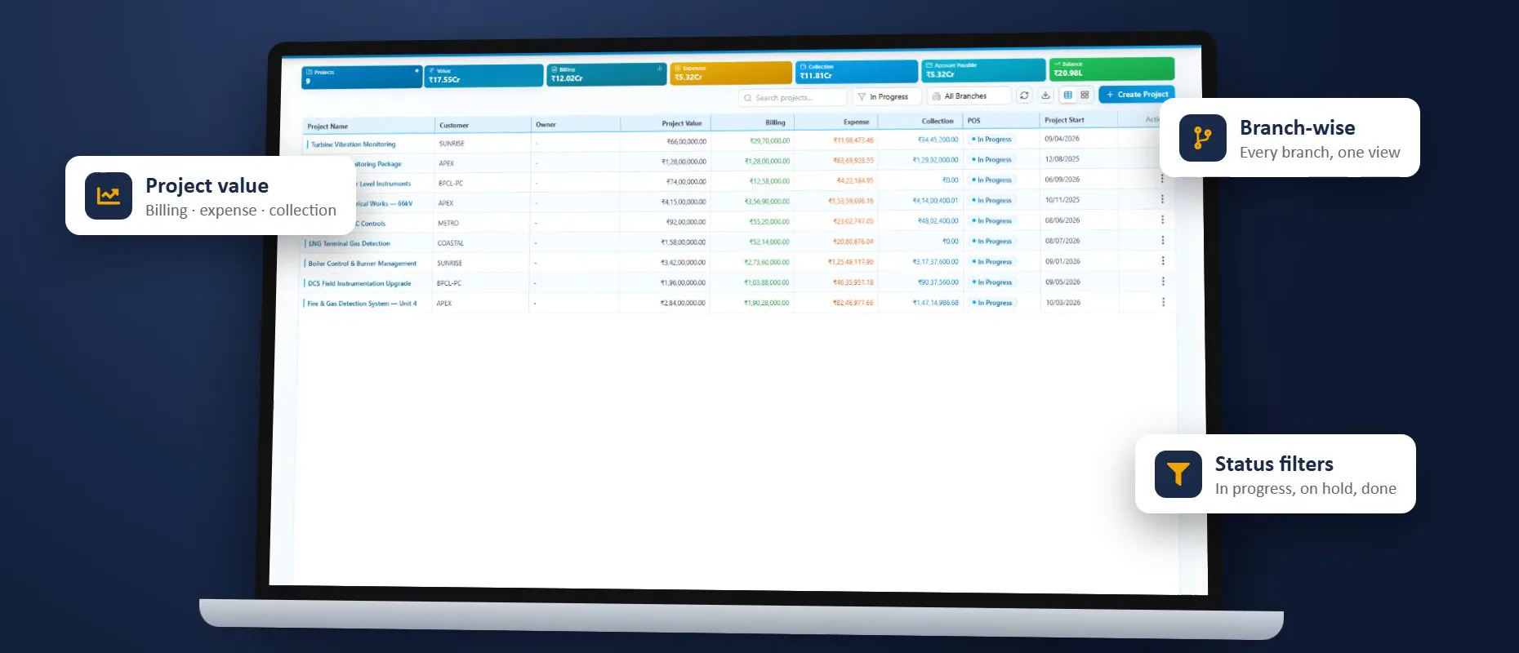The width and height of the screenshot is (1519, 653).
Task: Select the Expenses ₹5.32Cr summary card
Action: coord(731,73)
